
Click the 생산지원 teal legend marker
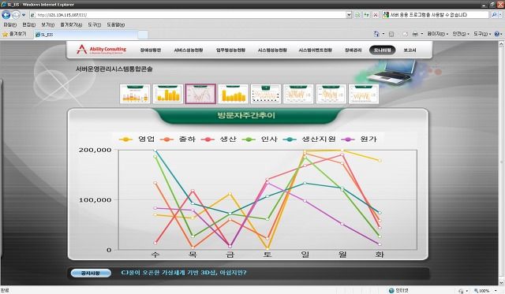click(290, 140)
